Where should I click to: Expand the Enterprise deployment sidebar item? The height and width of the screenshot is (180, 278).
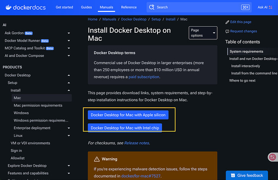click(69, 128)
